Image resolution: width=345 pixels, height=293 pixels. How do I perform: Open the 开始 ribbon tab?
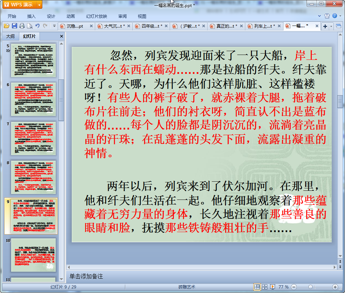(x=12, y=16)
